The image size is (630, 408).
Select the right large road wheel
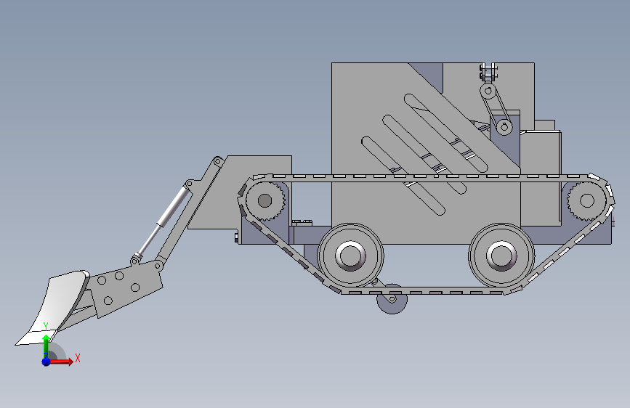pos(501,255)
